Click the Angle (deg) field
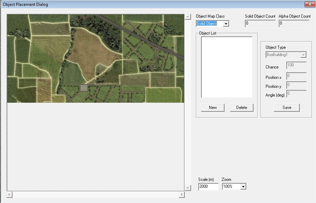The image size is (316, 203). [x=296, y=94]
